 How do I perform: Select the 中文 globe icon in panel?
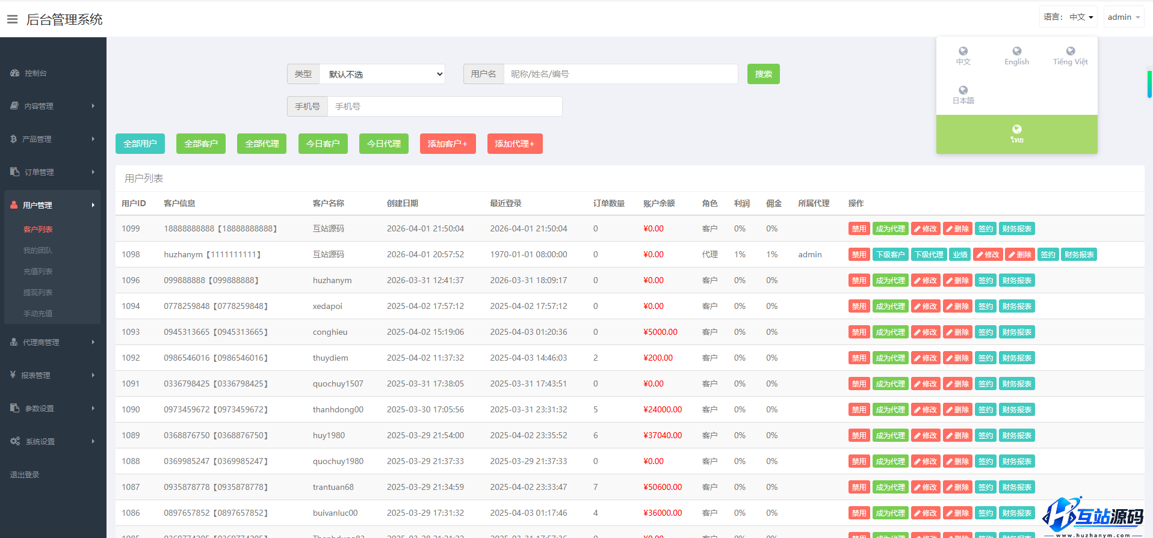(963, 52)
